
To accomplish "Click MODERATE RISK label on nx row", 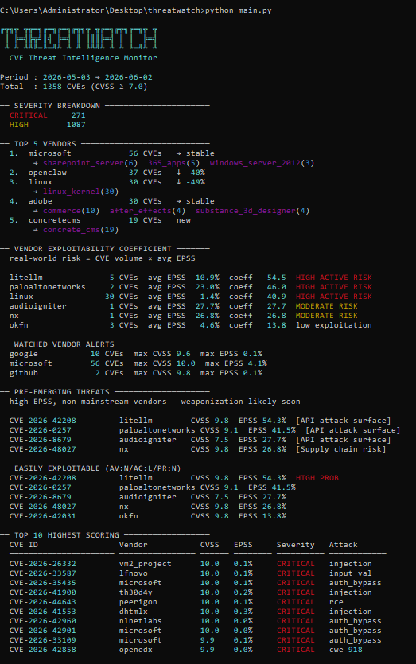I will pos(327,316).
